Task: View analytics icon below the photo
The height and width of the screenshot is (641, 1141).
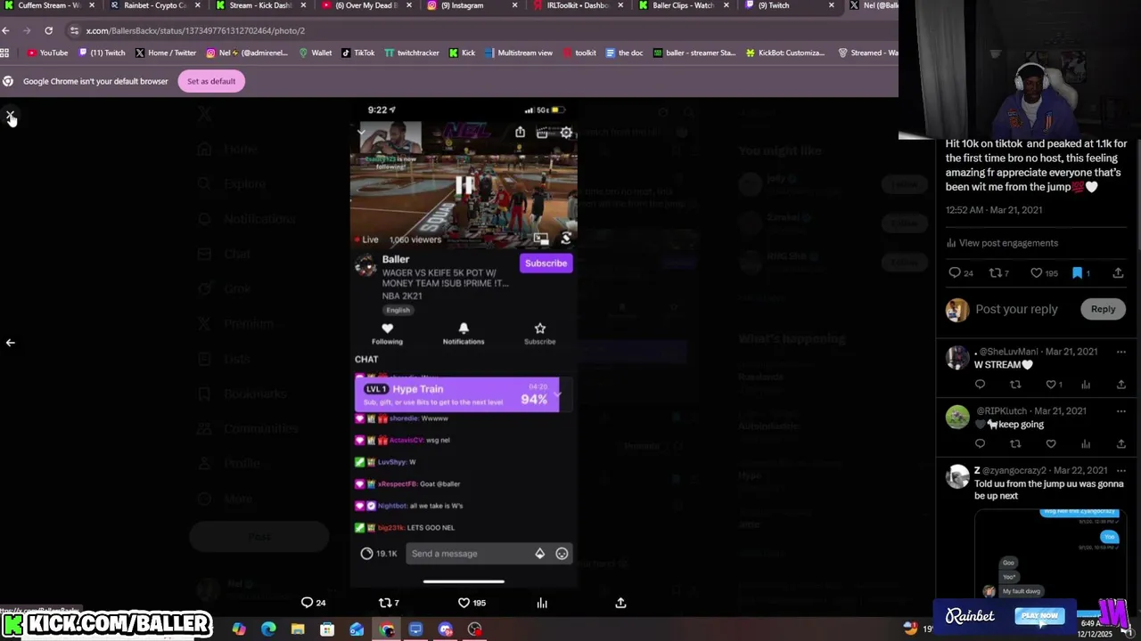Action: pos(542,603)
